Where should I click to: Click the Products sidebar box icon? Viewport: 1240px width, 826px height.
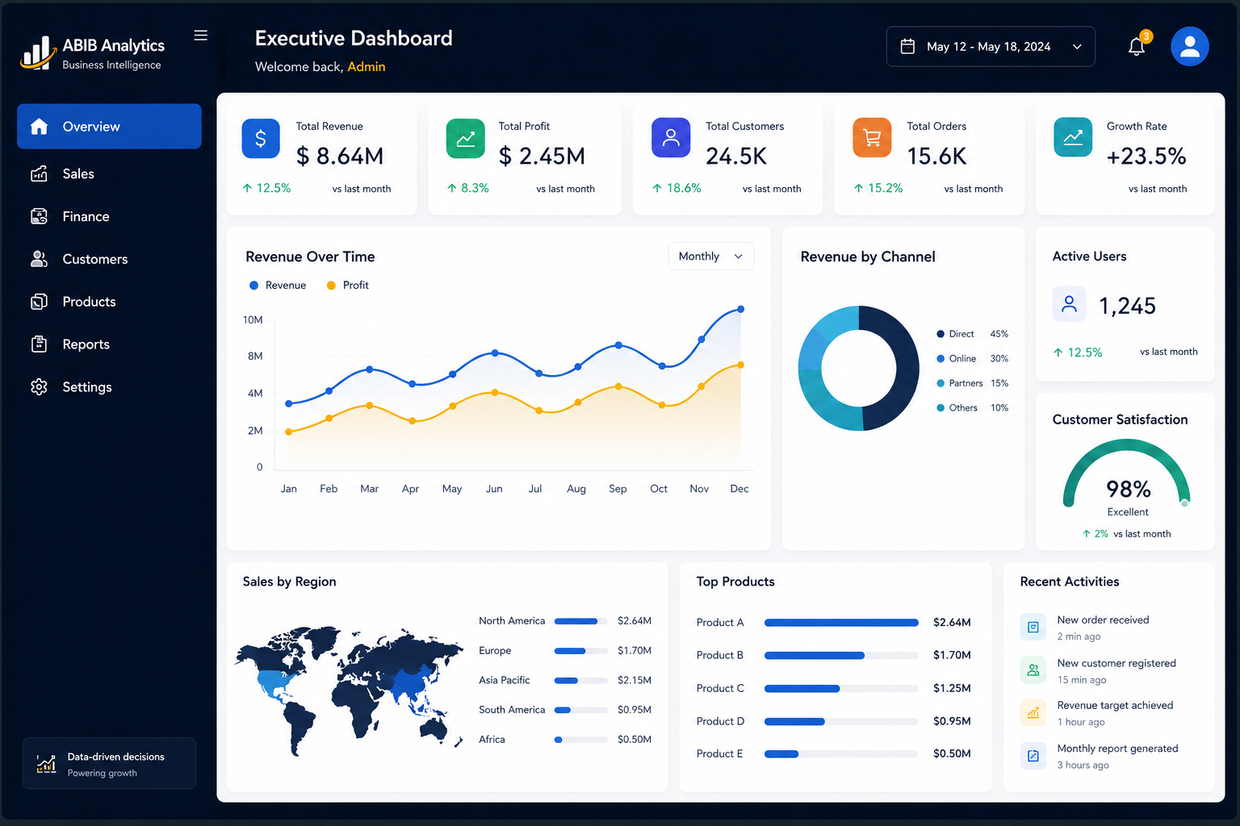(39, 302)
